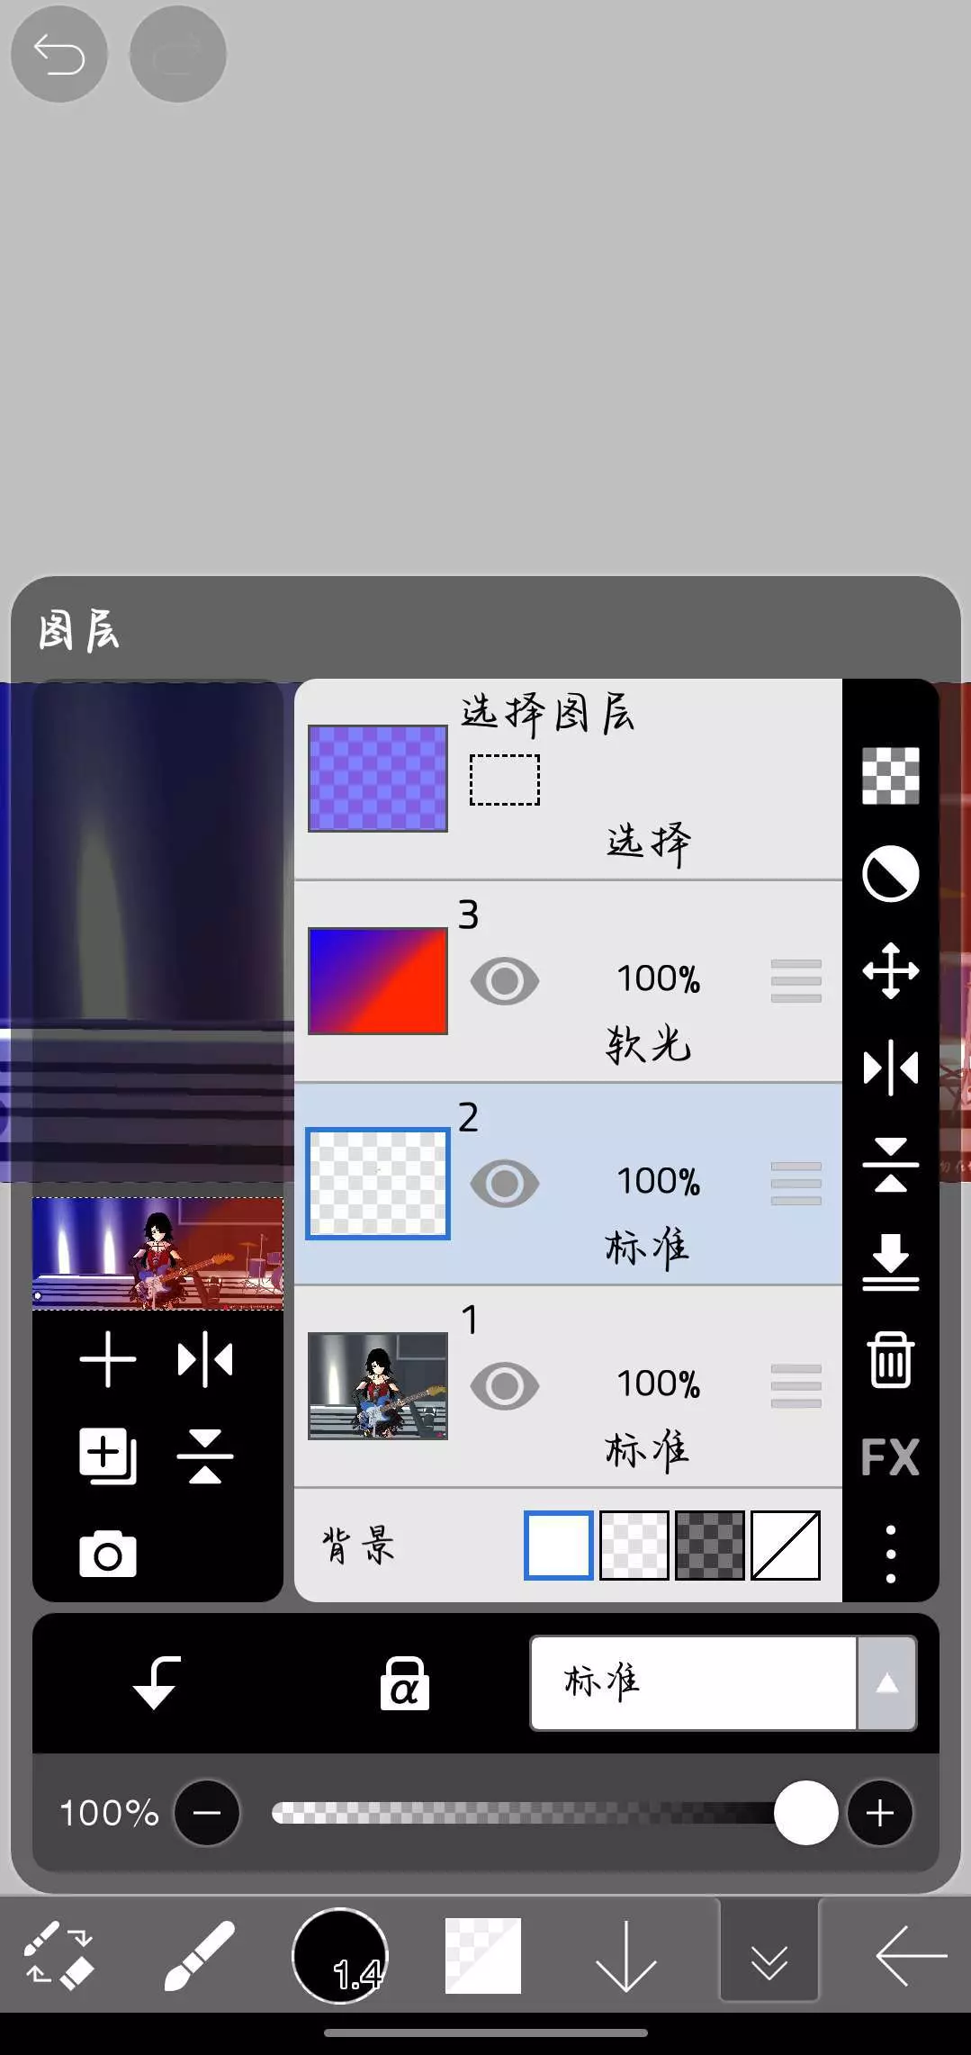This screenshot has height=2055, width=971.
Task: Add layer from camera icon
Action: [x=108, y=1555]
